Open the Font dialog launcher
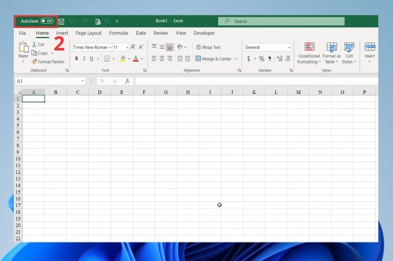This screenshot has width=393, height=261. point(145,71)
